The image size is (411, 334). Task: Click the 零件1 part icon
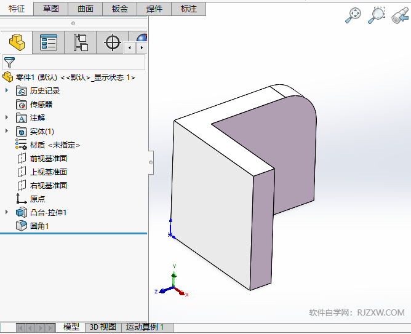(x=7, y=77)
